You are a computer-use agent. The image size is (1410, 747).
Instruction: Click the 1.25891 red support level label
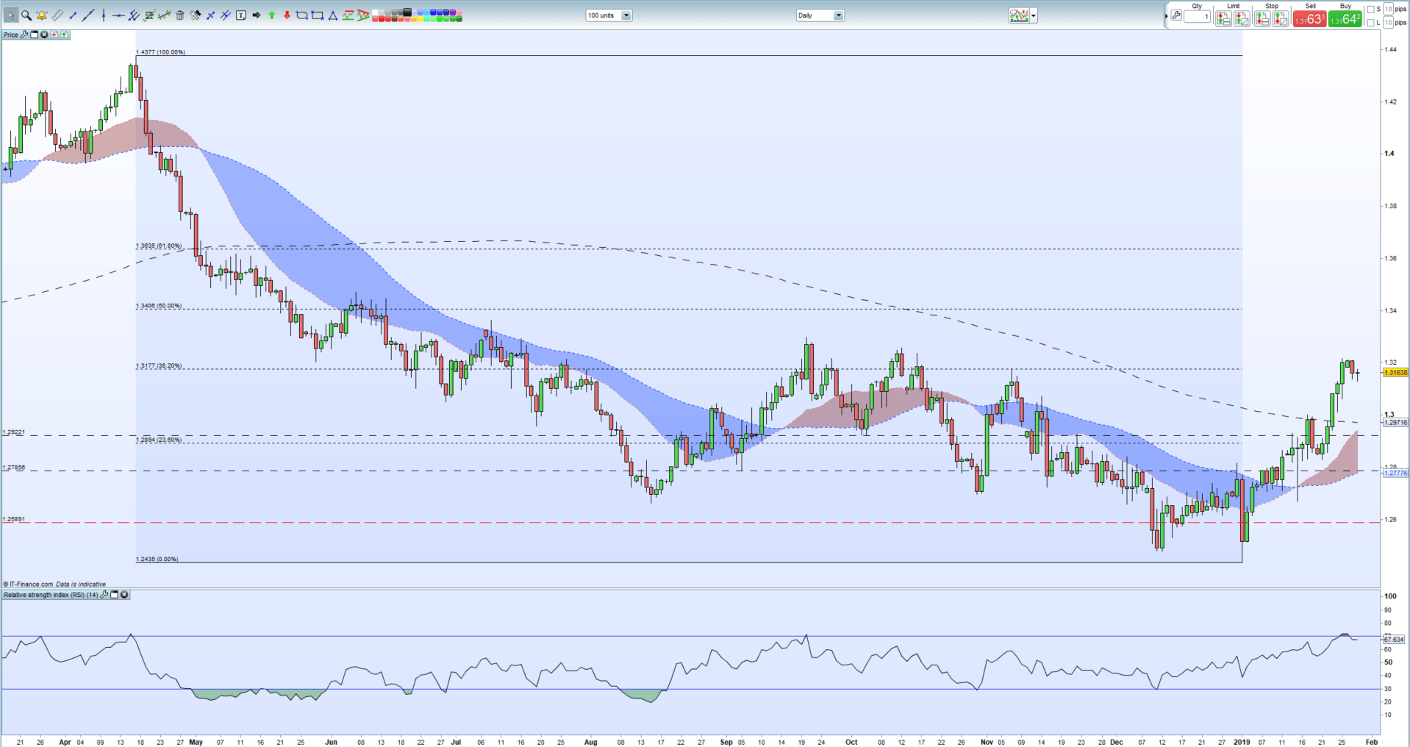click(x=14, y=519)
